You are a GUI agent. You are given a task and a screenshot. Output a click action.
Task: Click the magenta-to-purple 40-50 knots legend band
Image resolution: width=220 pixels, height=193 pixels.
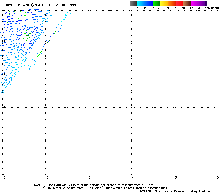pos(199,4)
